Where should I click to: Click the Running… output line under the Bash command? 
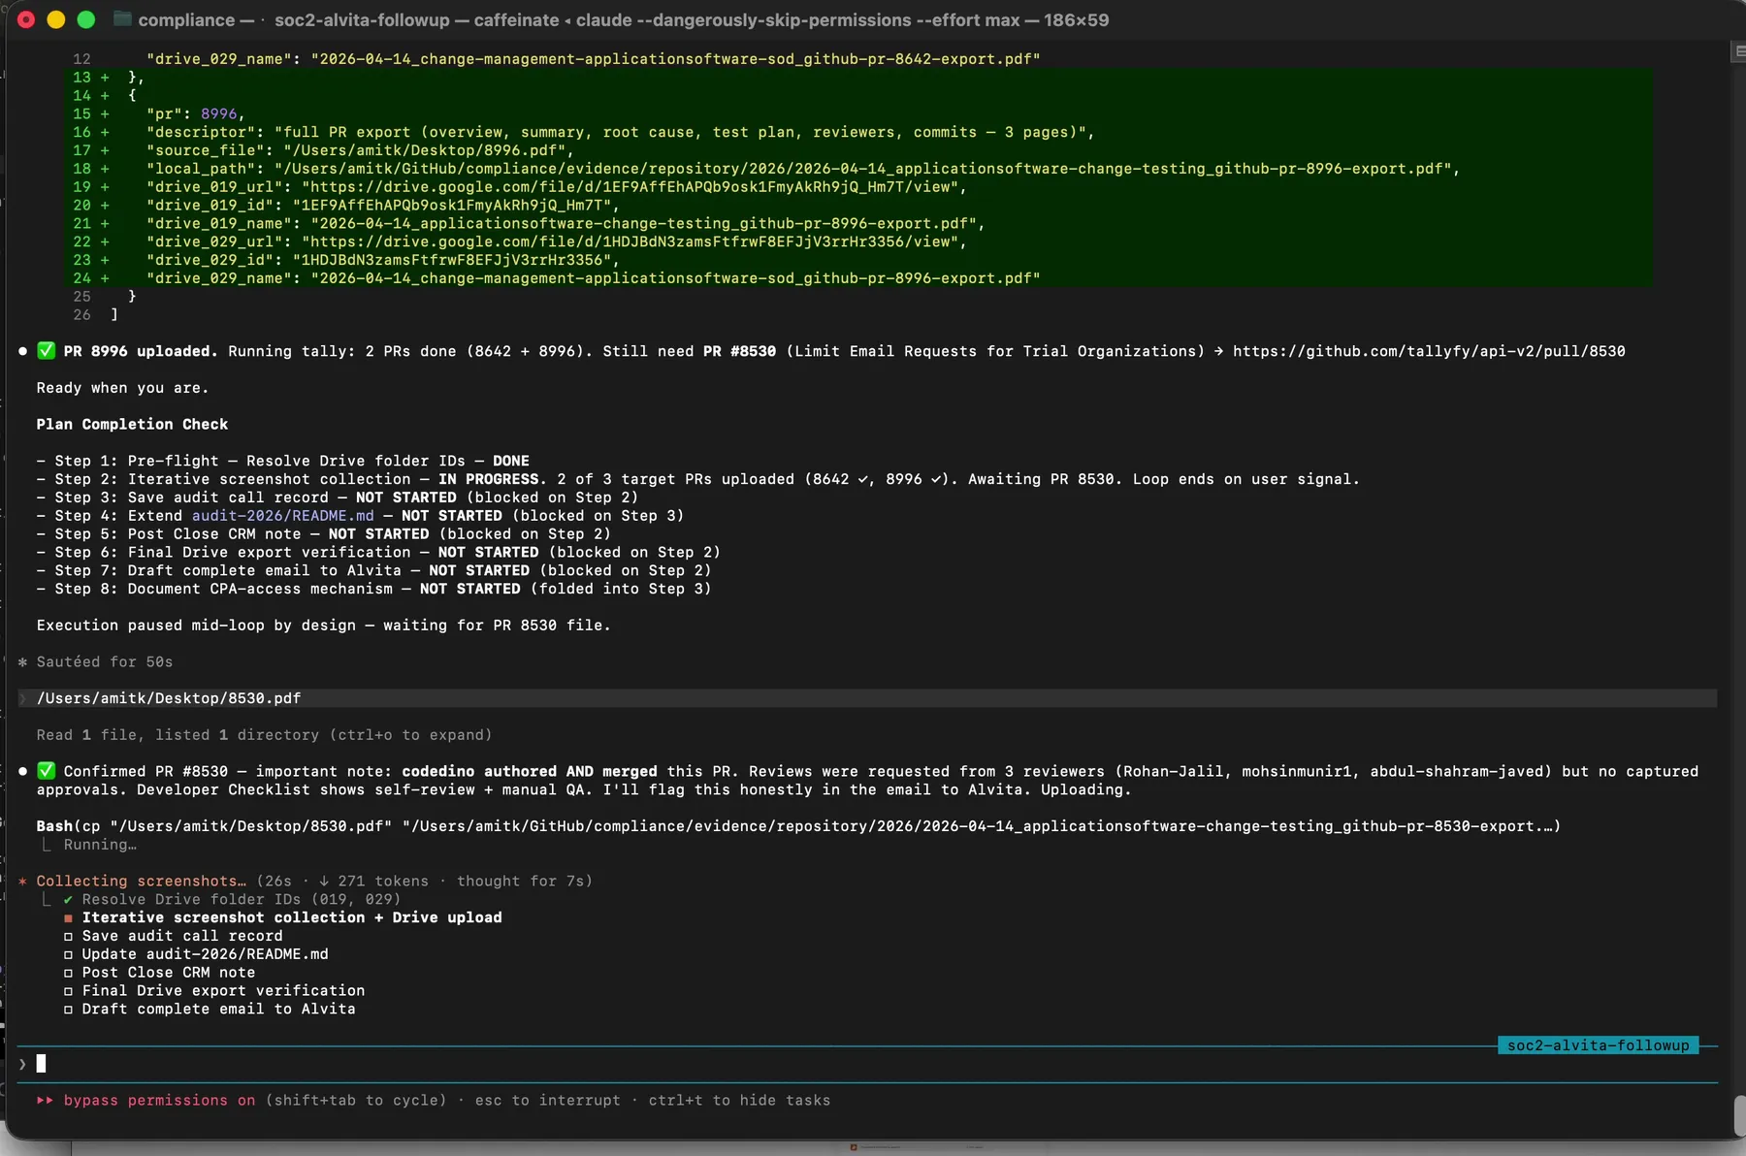[x=100, y=845]
